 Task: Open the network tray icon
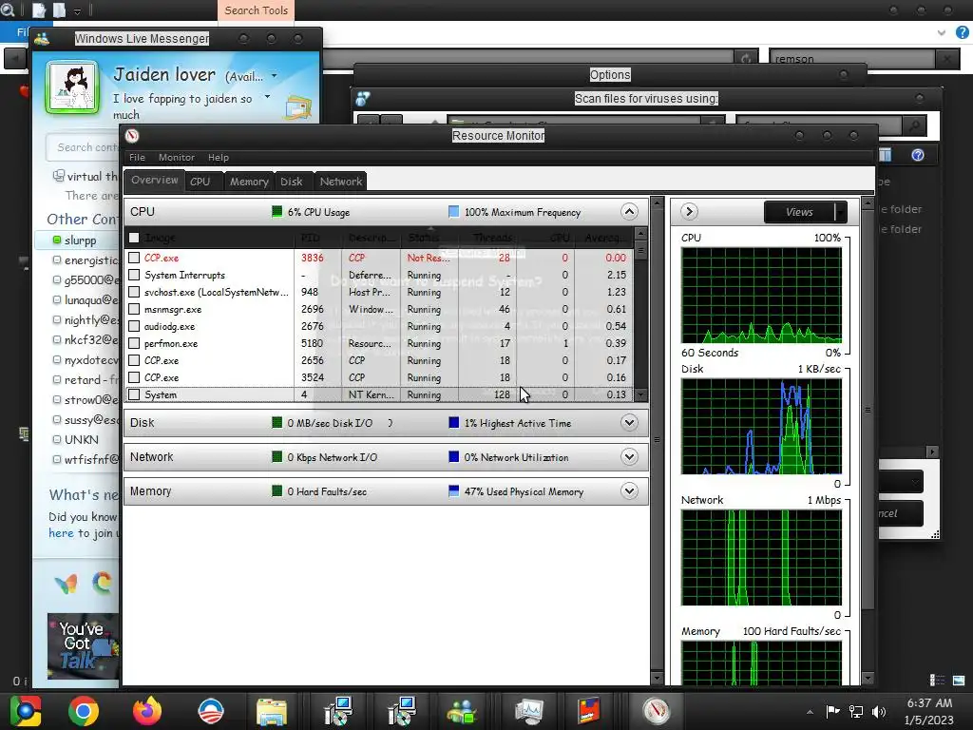tap(856, 711)
